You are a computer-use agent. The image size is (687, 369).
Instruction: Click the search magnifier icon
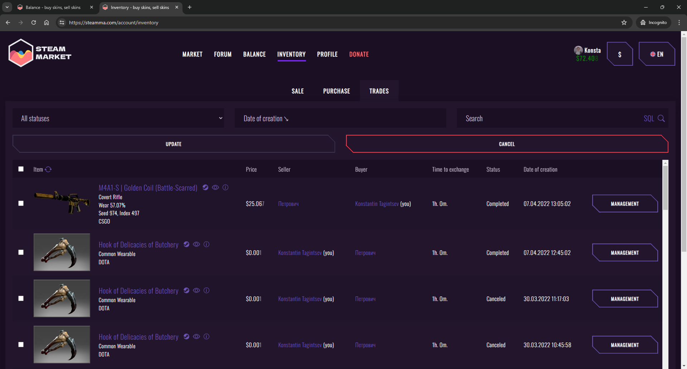pyautogui.click(x=661, y=119)
